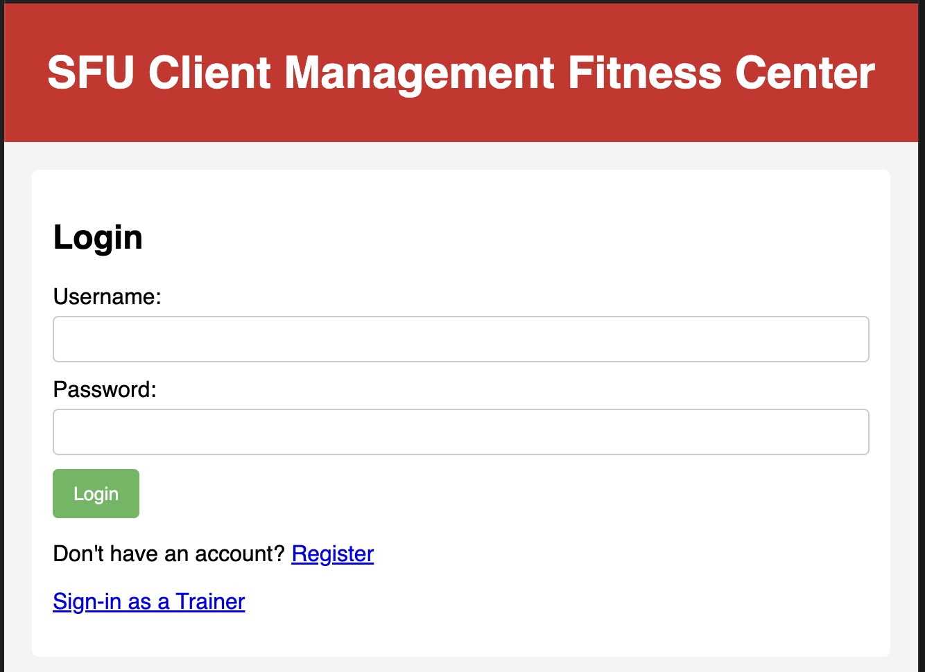Click the Password label text
This screenshot has height=672, width=925.
click(105, 389)
